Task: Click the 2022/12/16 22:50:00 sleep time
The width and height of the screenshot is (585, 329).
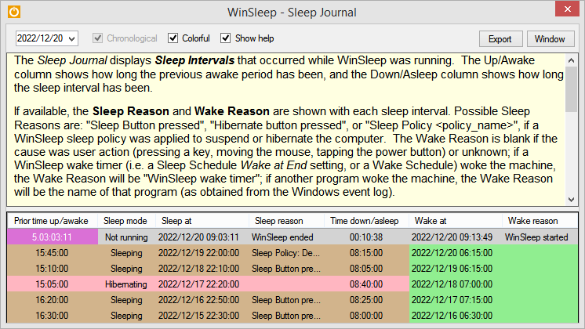Action: pos(202,299)
